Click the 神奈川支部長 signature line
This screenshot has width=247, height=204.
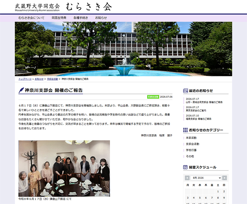coord(157,135)
